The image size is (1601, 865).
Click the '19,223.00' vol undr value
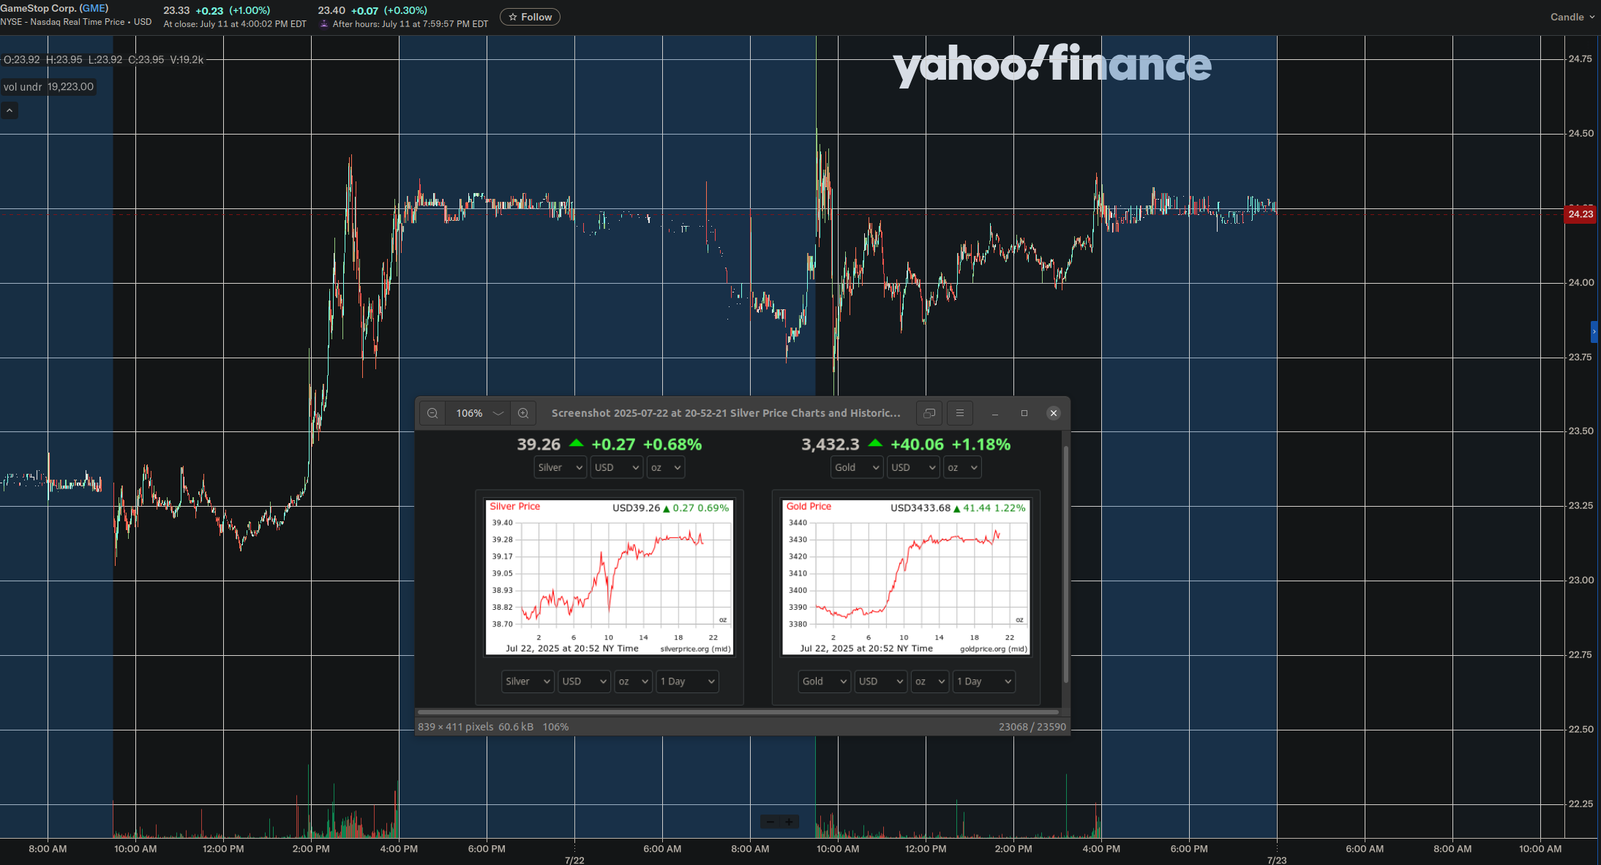70,87
